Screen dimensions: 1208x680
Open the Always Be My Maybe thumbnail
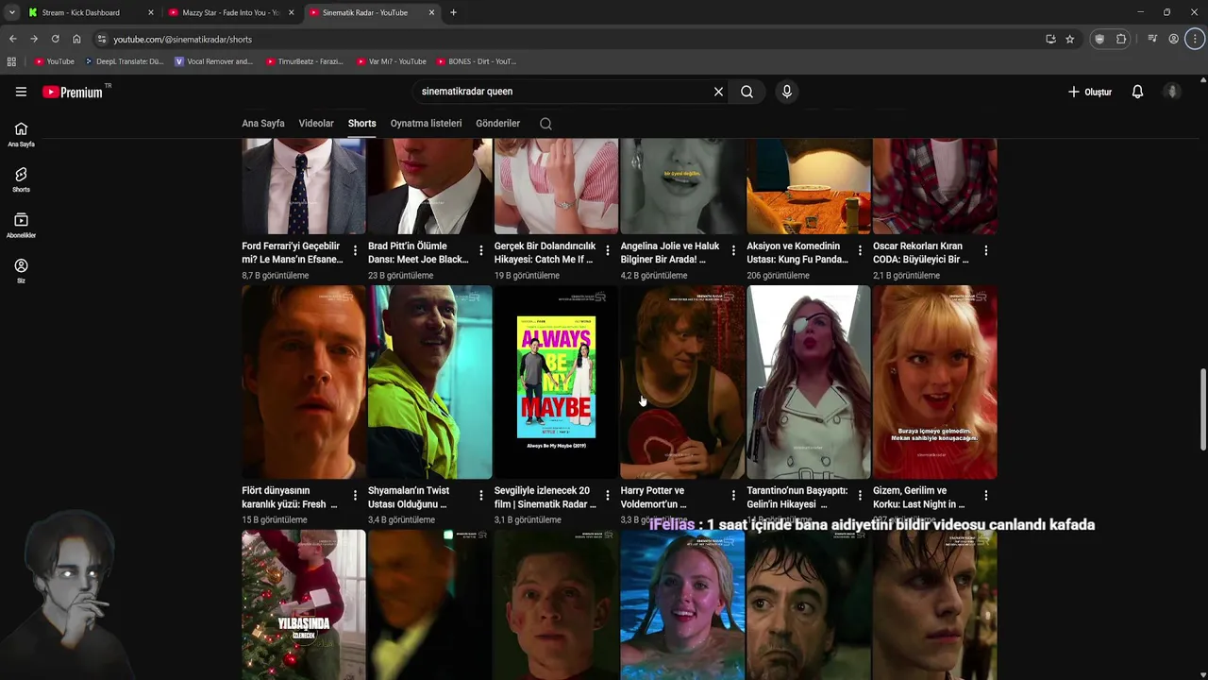[556, 382]
